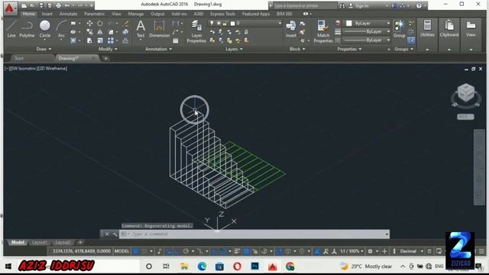Open the annotation scale 1:1 dropdown

click(351, 251)
